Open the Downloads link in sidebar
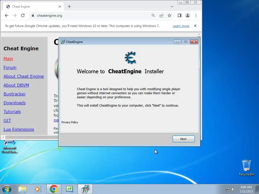 14,103
